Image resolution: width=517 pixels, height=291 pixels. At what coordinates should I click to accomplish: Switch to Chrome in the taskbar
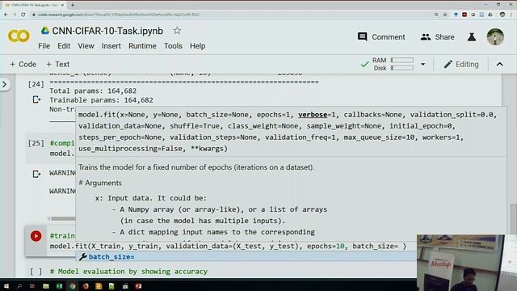click(x=72, y=286)
